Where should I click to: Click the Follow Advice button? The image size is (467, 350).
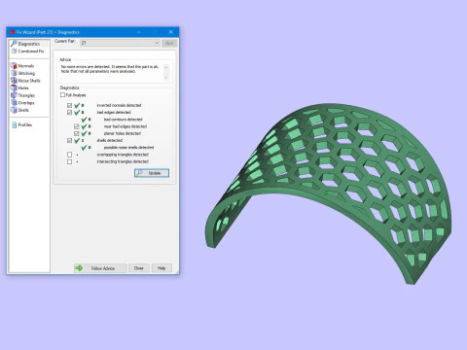pos(100,268)
